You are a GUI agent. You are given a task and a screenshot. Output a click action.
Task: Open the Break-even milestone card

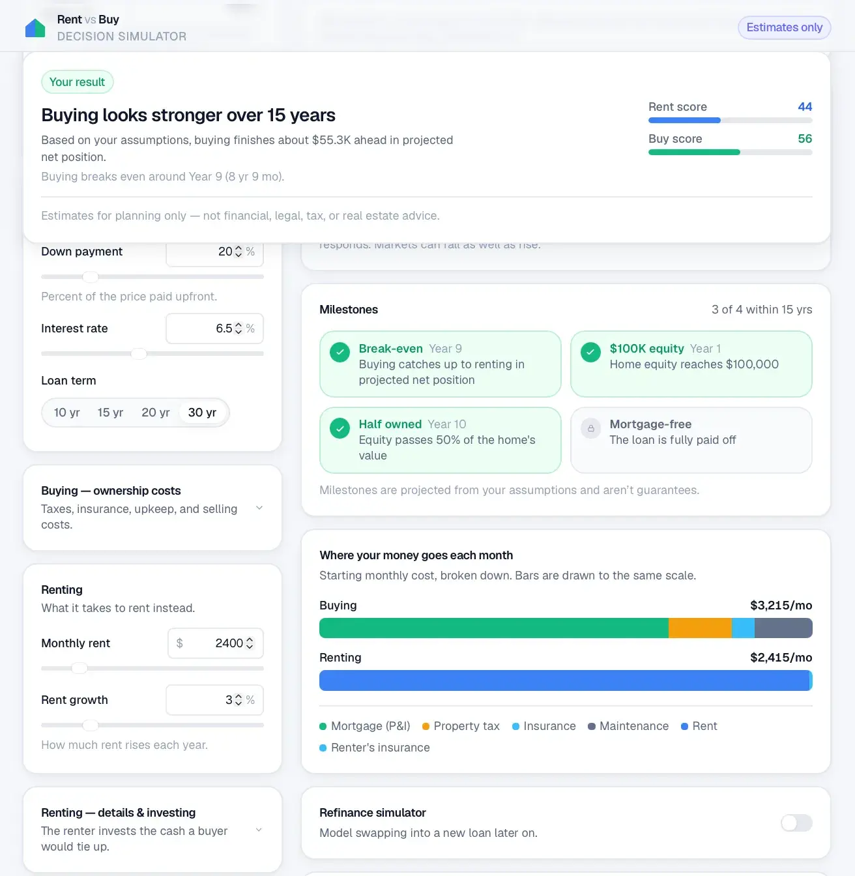[x=441, y=364]
